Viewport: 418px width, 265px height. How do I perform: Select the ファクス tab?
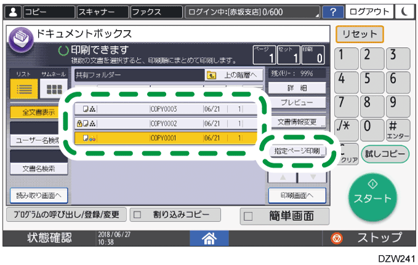(x=156, y=12)
